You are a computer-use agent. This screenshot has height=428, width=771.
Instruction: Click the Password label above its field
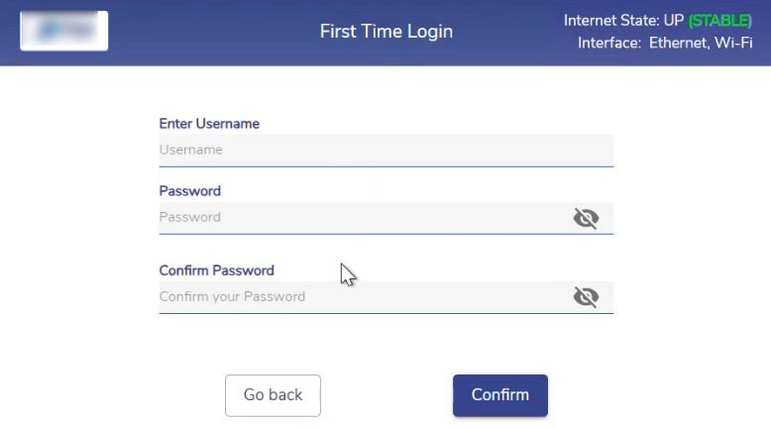tap(189, 191)
